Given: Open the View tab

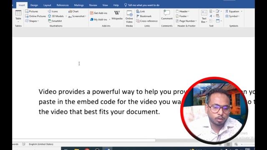Looking at the screenshot, I should pos(105,5).
